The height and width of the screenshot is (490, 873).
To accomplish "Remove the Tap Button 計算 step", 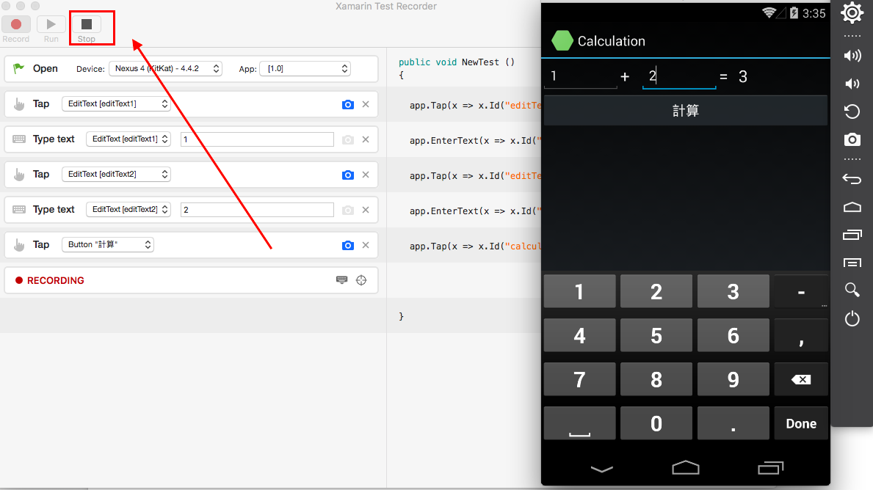I will tap(366, 245).
